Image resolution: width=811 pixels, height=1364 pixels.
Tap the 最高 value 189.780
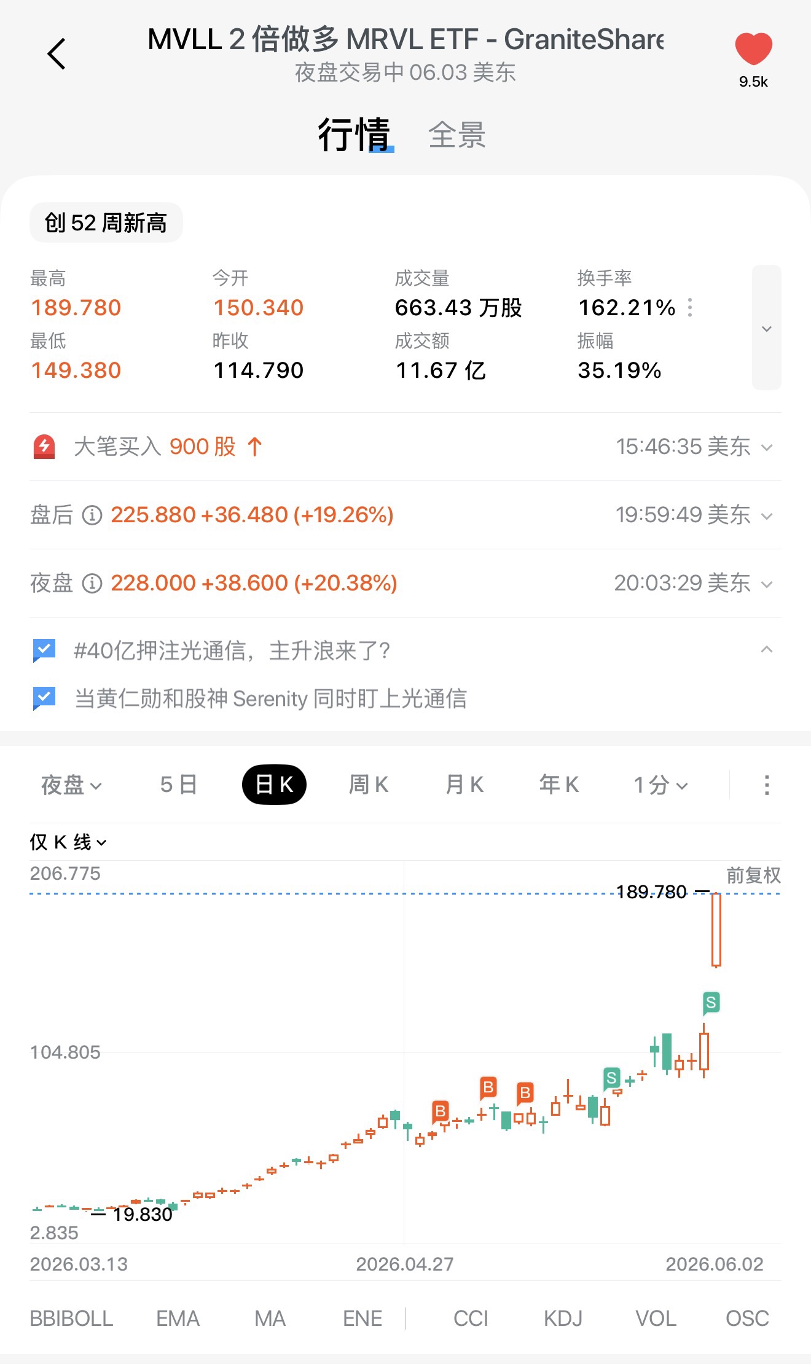[x=76, y=308]
